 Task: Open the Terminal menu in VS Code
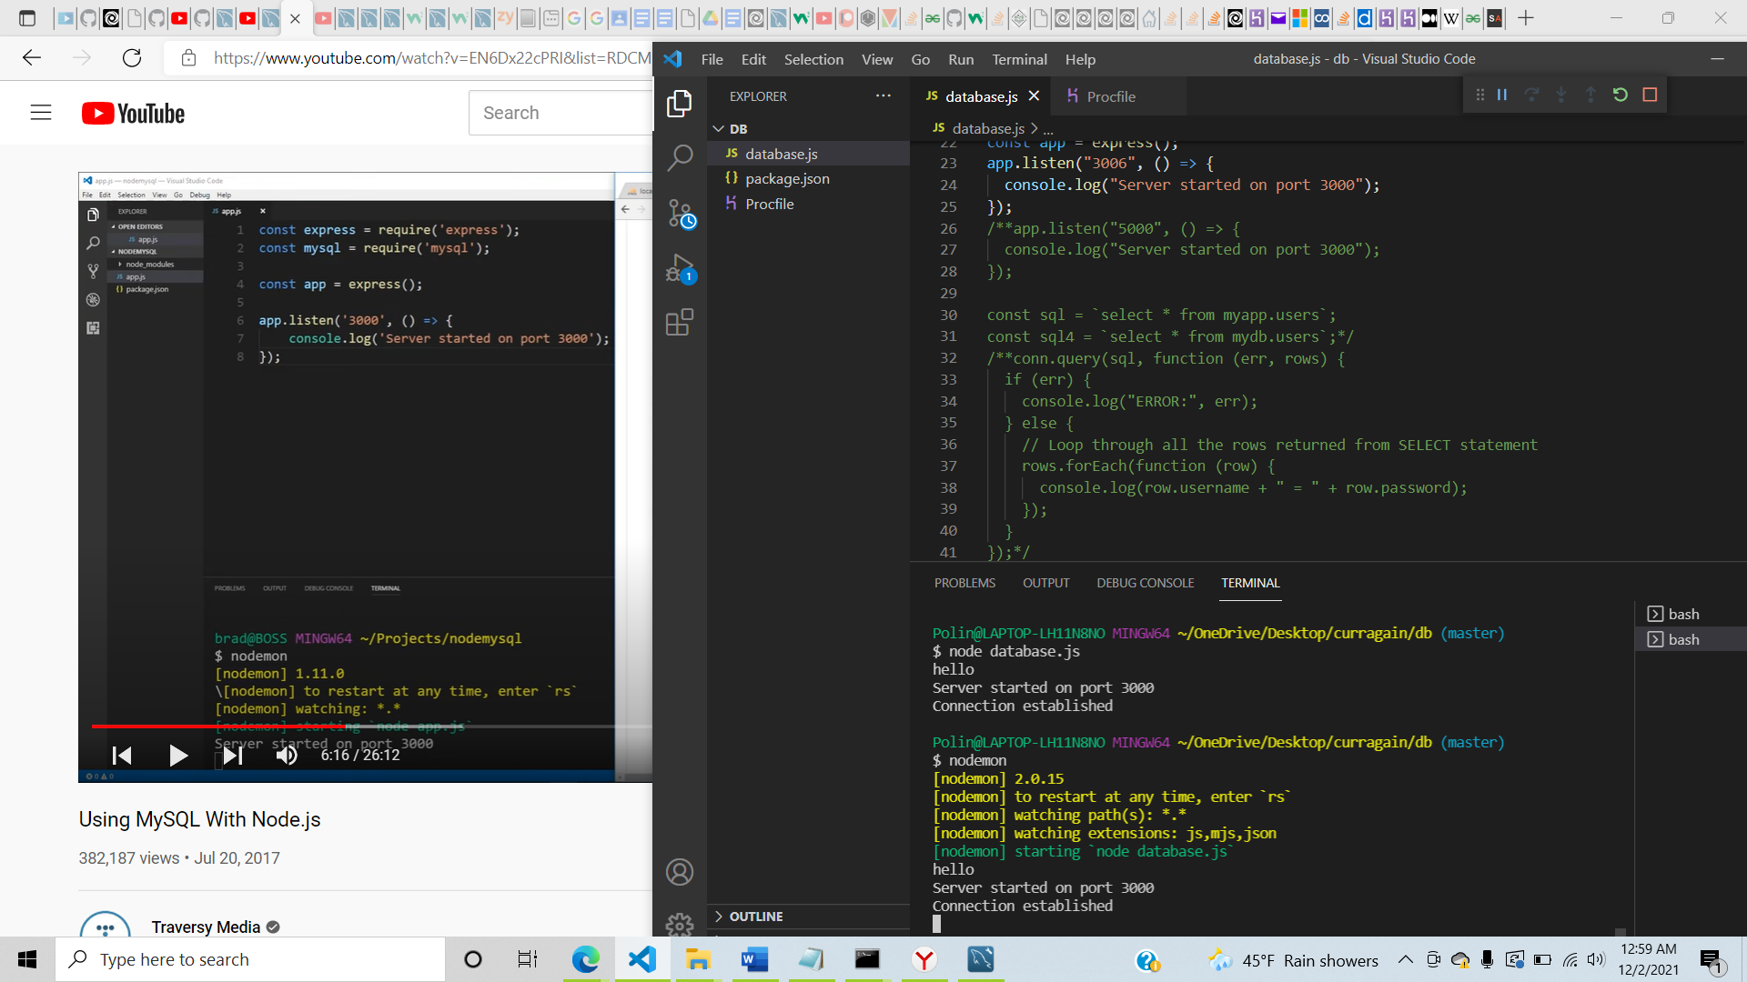(1019, 58)
